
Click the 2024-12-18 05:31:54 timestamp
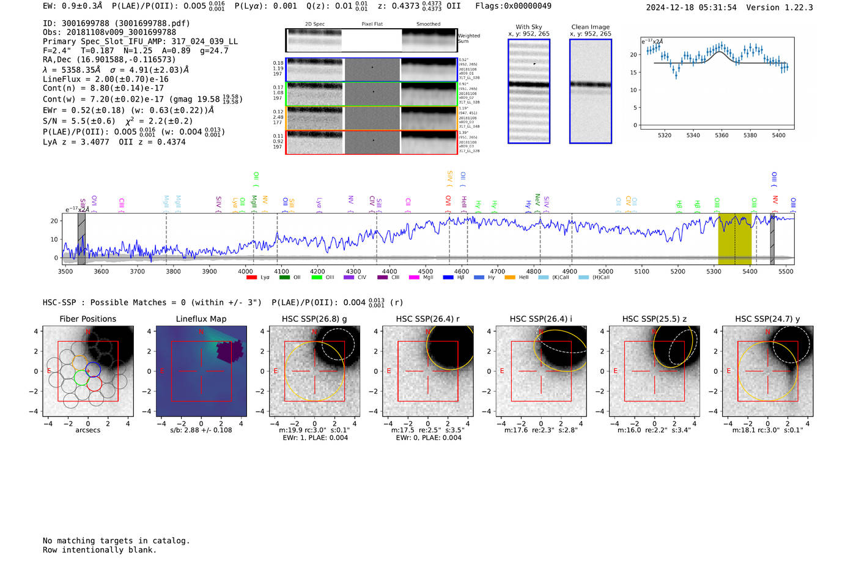(692, 8)
